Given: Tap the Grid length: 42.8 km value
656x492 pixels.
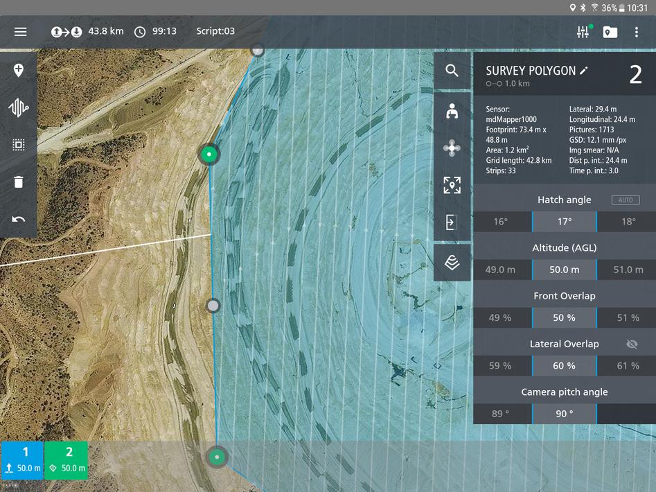Looking at the screenshot, I should [x=519, y=160].
